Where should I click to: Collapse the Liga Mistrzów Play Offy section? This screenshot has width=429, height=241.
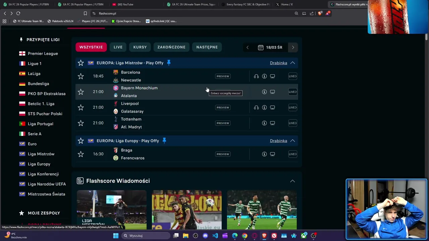(x=293, y=63)
